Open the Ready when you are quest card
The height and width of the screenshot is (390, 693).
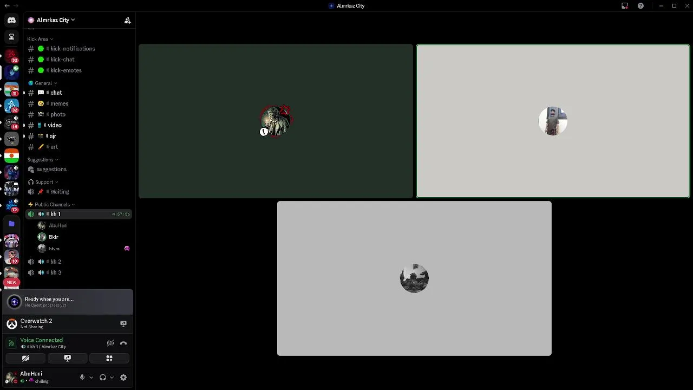click(x=68, y=302)
